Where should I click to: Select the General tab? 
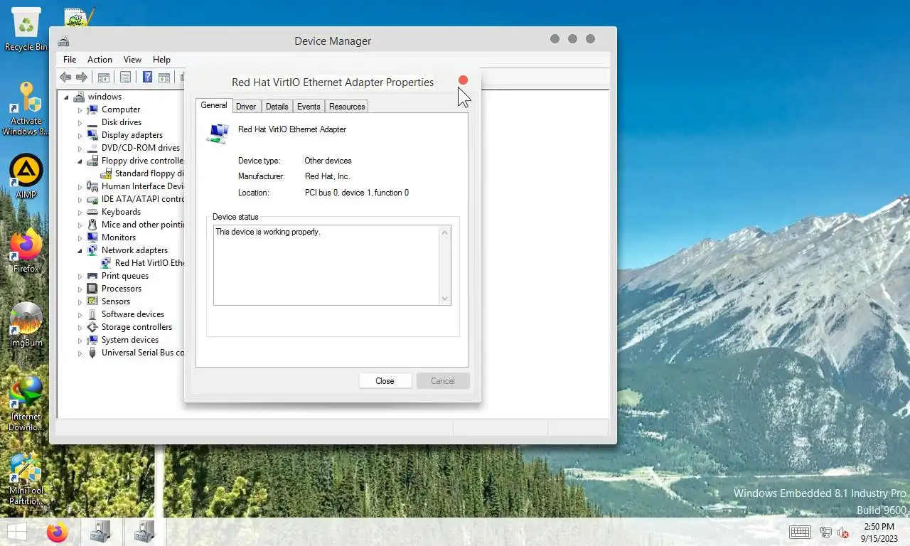click(214, 105)
